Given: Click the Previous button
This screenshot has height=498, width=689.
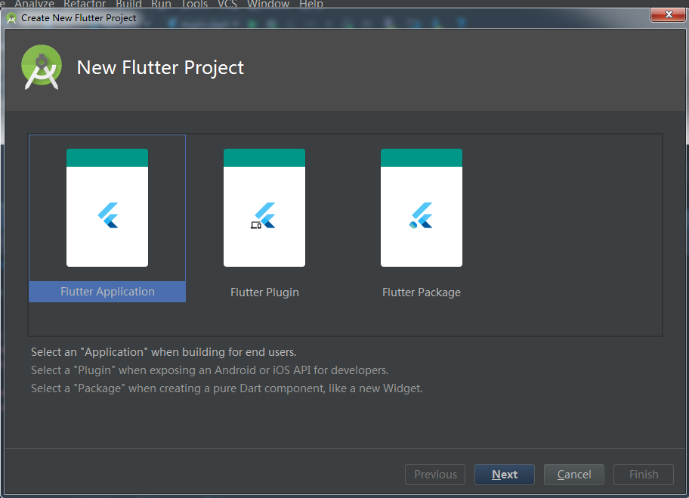Looking at the screenshot, I should (435, 475).
